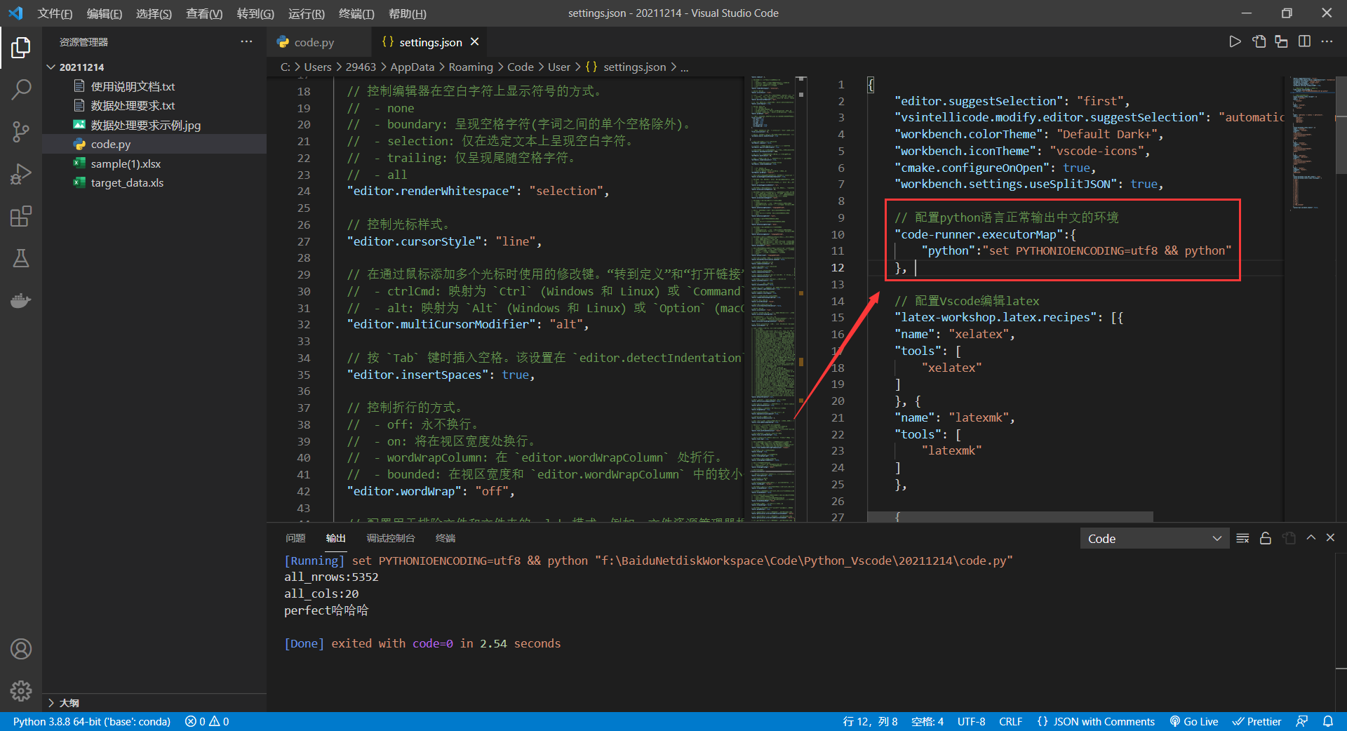Screen dimensions: 1347x731
Task: Clear the output panel
Action: point(1242,538)
